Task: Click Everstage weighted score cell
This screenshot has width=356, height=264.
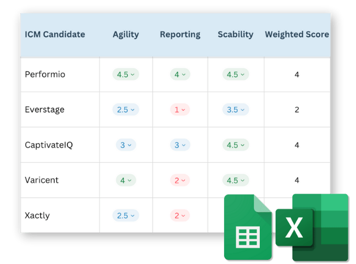Action: pos(297,110)
